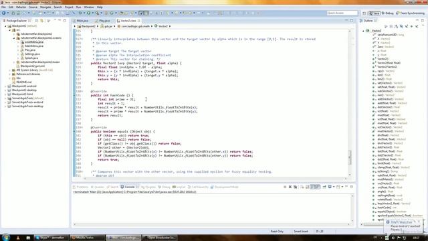Toggle Link with Editor in Package Explorer
Image resolution: width=428 pixels, height=241 pixels.
point(42,21)
